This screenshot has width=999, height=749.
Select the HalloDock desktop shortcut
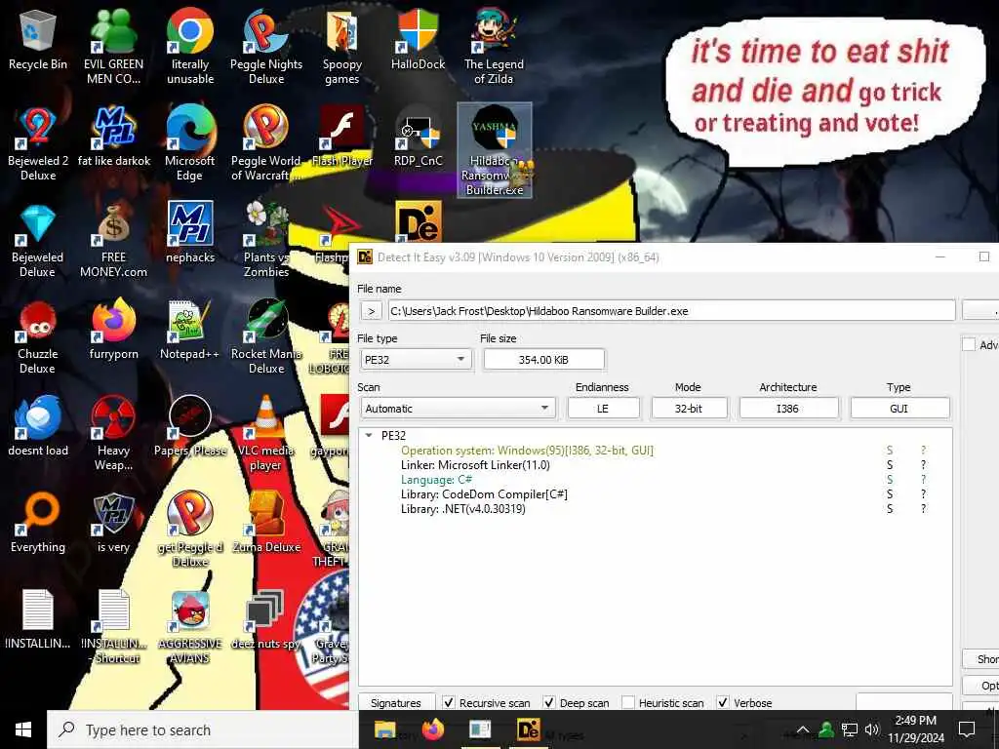point(418,39)
